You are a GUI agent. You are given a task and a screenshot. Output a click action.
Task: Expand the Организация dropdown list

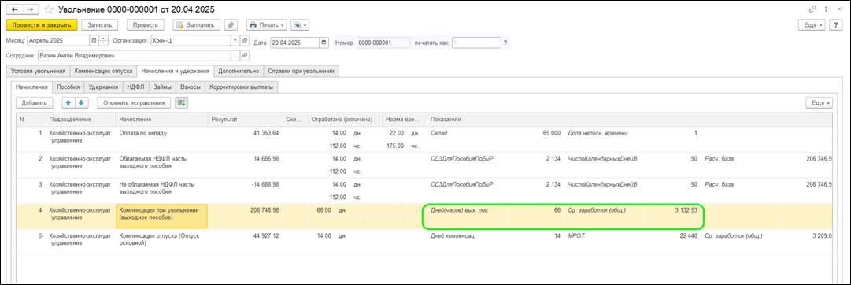pos(235,41)
